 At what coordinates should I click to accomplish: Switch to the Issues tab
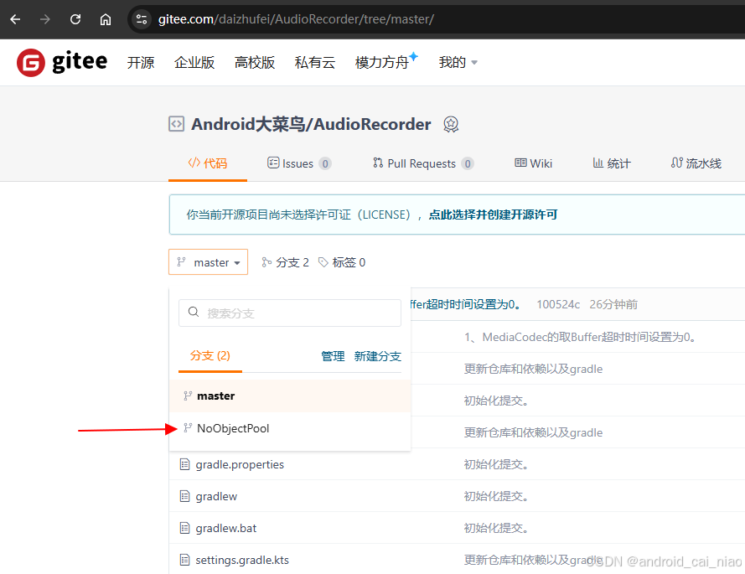point(299,163)
